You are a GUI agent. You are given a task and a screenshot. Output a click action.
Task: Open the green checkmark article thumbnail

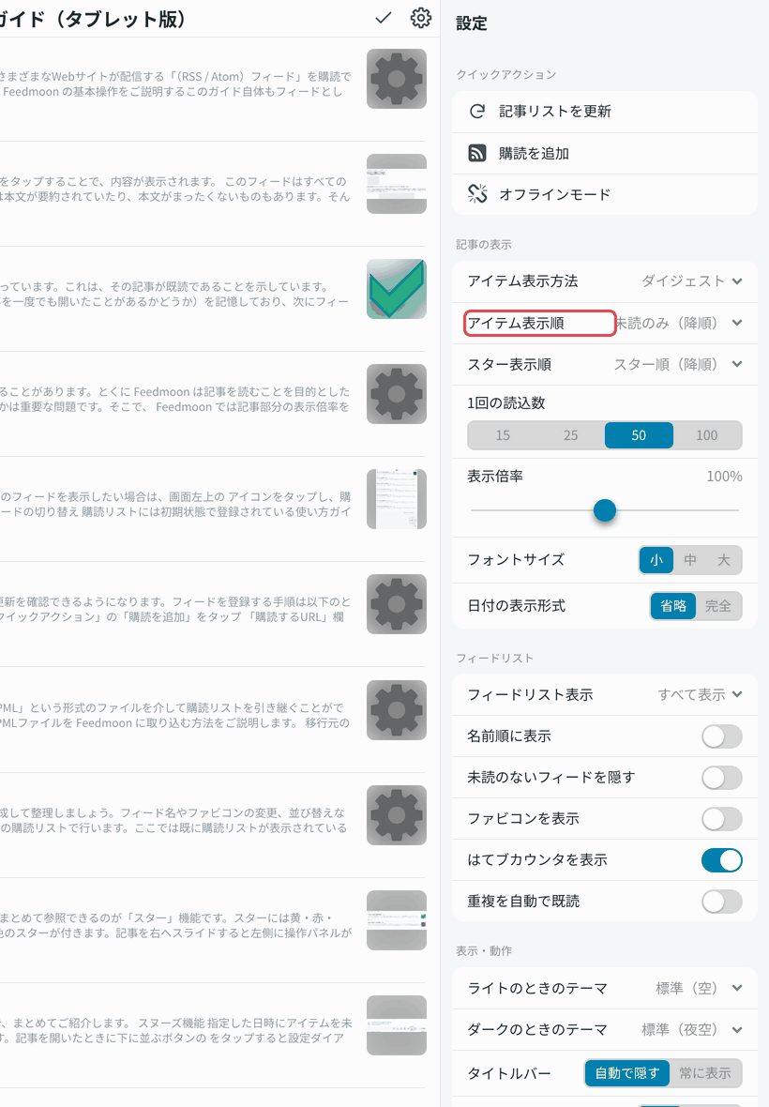[397, 289]
